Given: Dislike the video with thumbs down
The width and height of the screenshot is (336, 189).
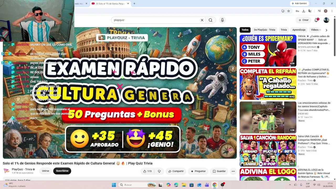Looking at the screenshot, I should pyautogui.click(x=159, y=171).
